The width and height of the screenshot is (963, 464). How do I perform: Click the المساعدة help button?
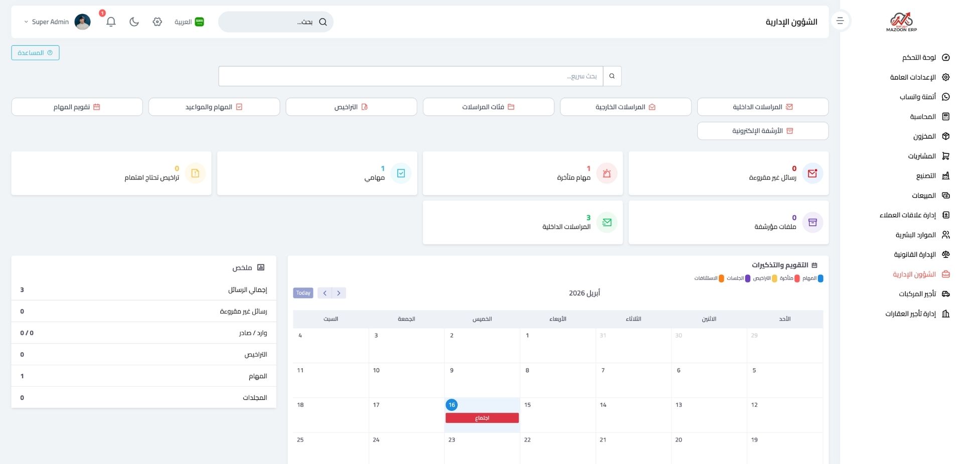(35, 53)
